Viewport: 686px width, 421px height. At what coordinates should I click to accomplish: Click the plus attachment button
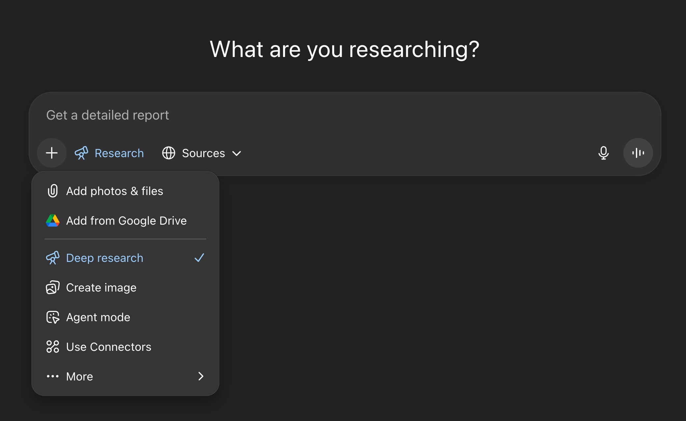52,153
